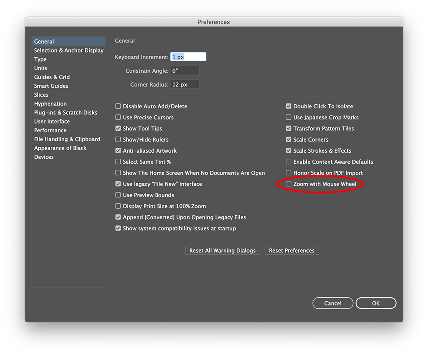The width and height of the screenshot is (428, 355).
Task: Enable Select Same Tint % option
Action: coord(118,162)
